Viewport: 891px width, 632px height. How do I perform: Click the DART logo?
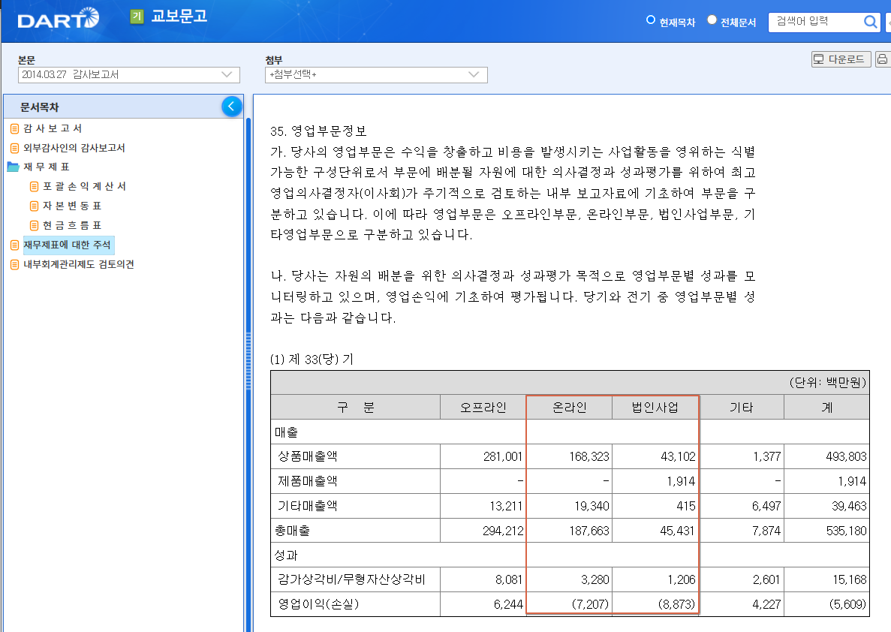click(x=58, y=19)
